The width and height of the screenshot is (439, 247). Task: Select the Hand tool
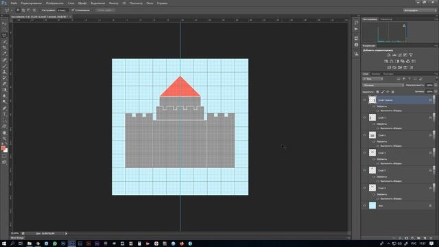point(4,132)
